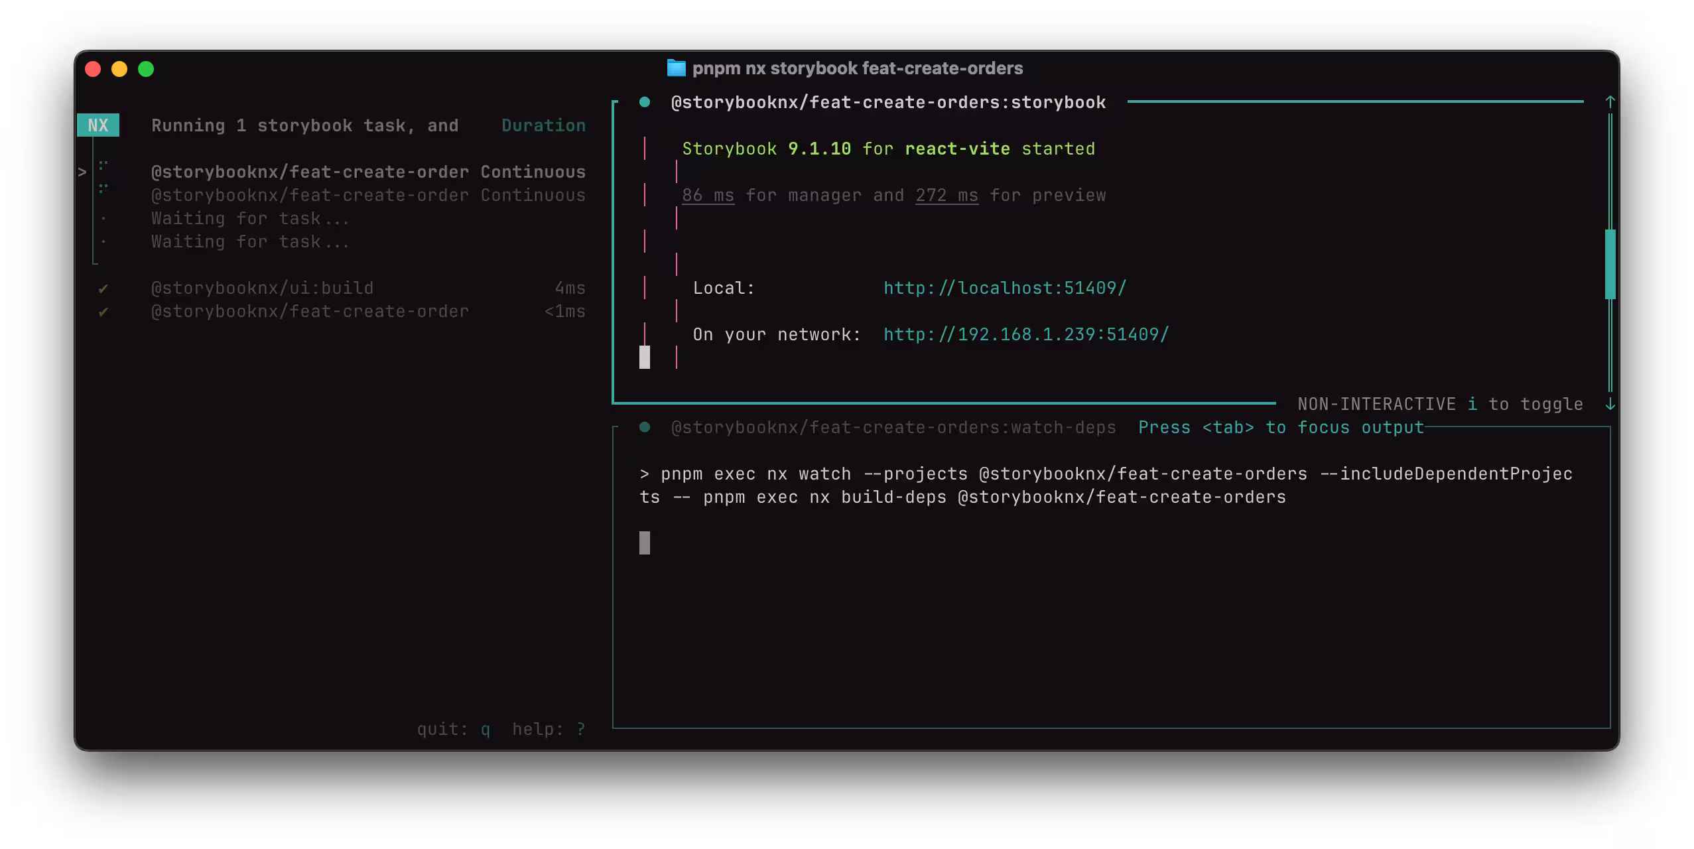Click the spinner icon on the selected continuous task
The width and height of the screenshot is (1694, 849).
coord(103,166)
